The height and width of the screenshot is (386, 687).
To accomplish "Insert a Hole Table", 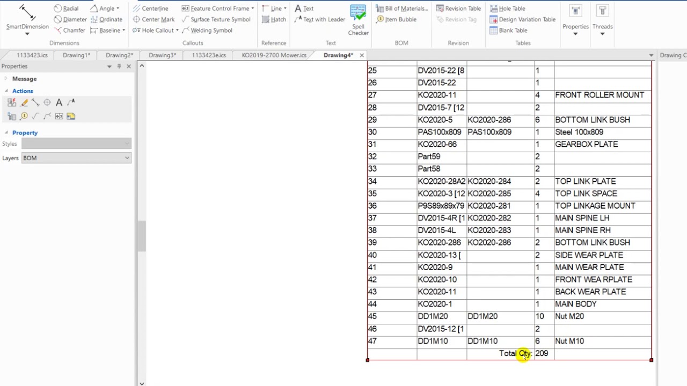I will tap(507, 9).
